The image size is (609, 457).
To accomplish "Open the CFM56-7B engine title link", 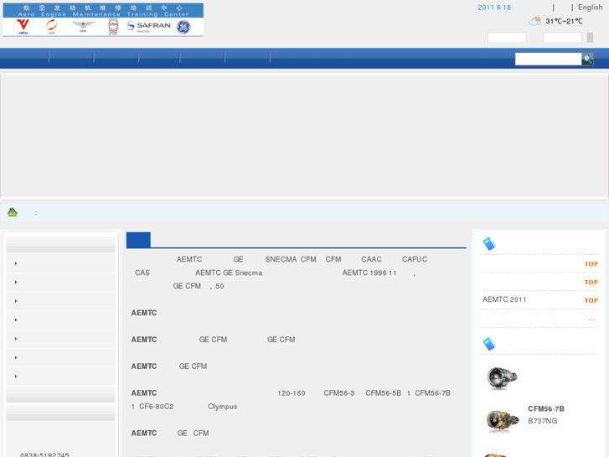I will (545, 408).
